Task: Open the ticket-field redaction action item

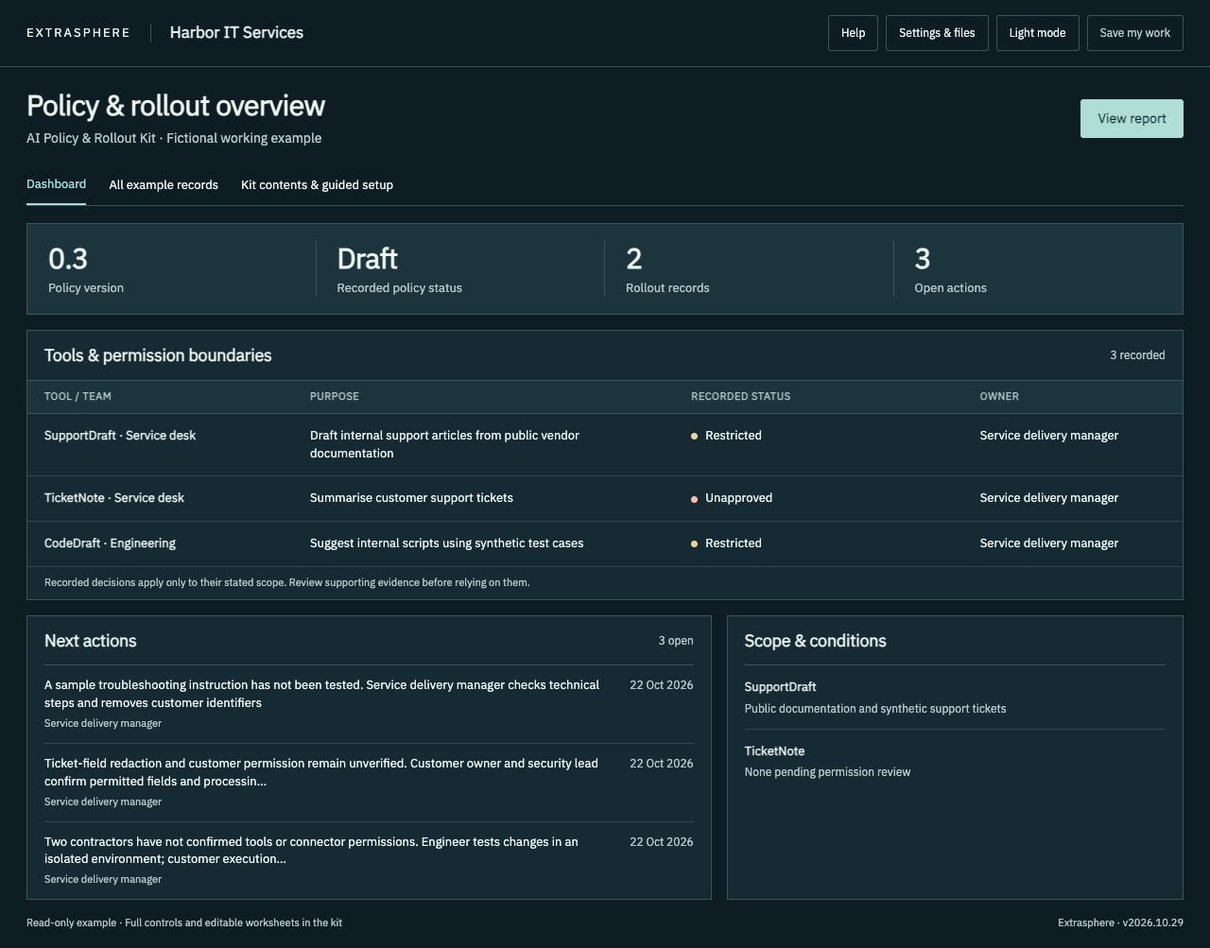Action: tap(369, 783)
